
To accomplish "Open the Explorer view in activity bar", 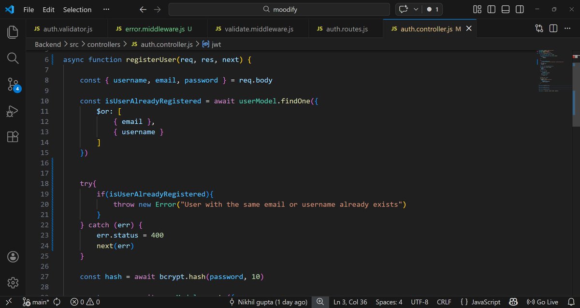I will click(x=13, y=32).
